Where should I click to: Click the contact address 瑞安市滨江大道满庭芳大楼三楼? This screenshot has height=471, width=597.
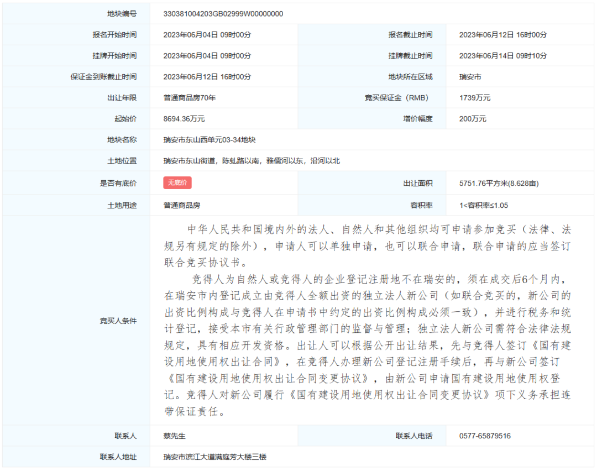[215, 457]
